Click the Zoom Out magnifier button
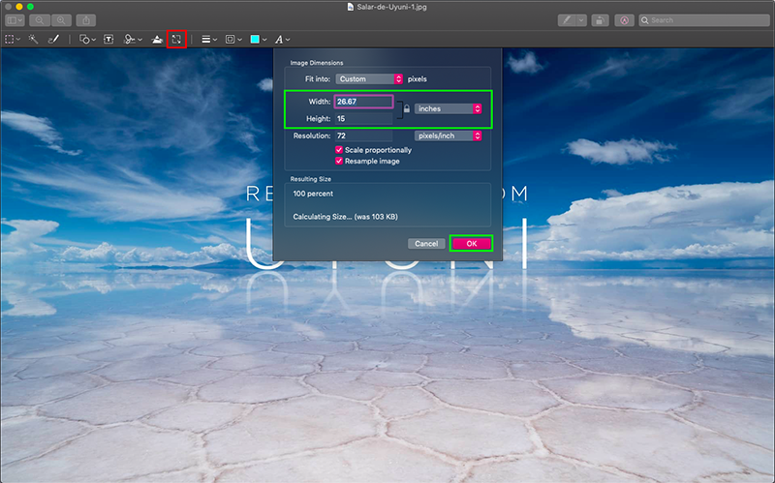The width and height of the screenshot is (775, 483). point(40,20)
